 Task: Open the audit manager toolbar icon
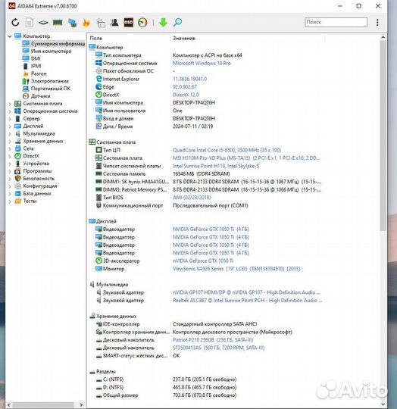click(101, 23)
